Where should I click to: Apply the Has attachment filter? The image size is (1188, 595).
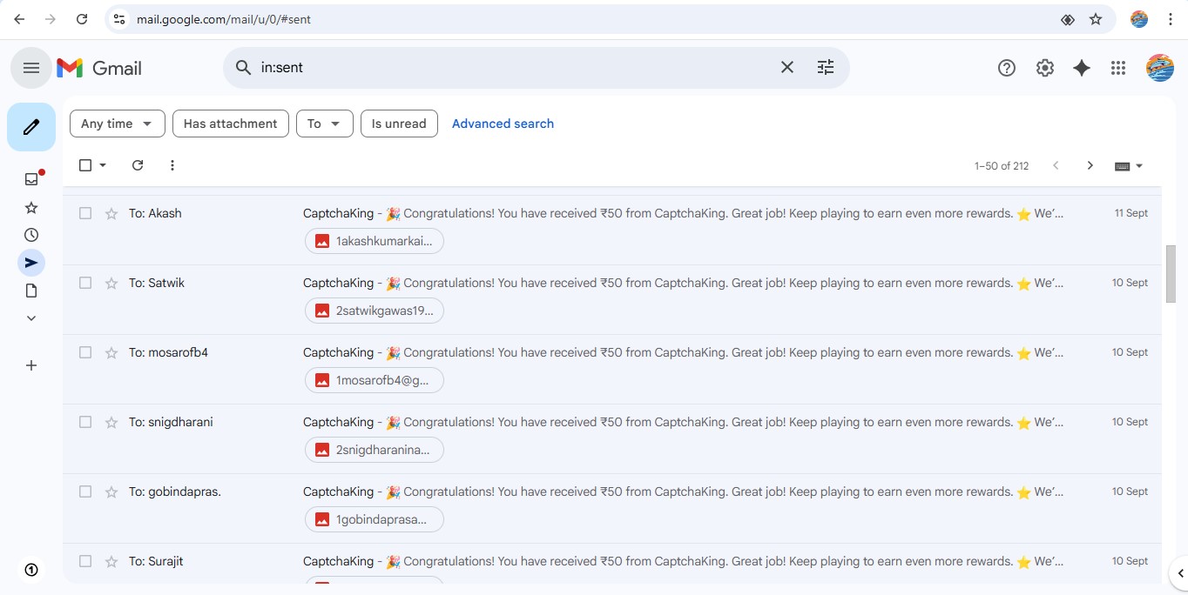click(x=230, y=124)
